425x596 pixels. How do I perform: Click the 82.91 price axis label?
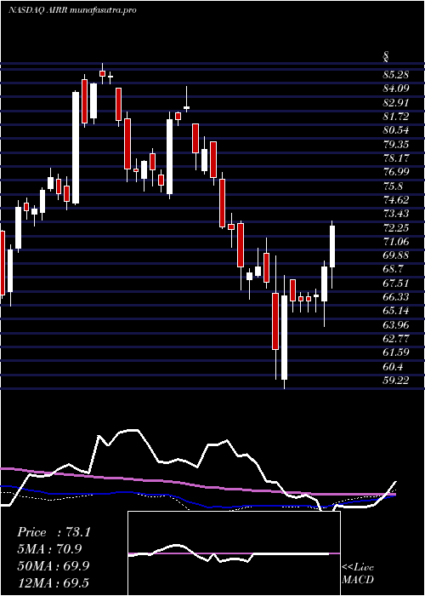point(396,102)
